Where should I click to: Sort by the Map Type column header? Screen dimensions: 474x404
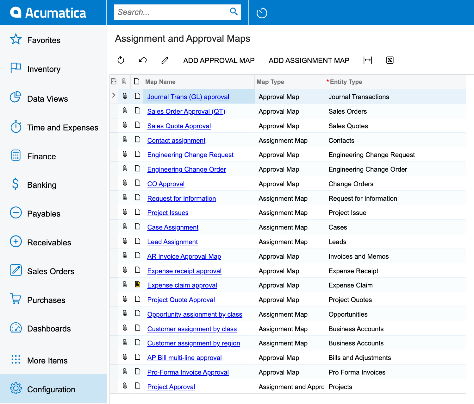click(289, 82)
